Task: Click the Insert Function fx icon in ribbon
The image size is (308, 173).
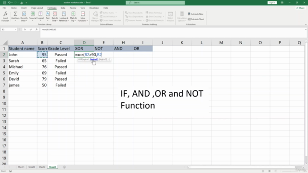Action: 5,14
